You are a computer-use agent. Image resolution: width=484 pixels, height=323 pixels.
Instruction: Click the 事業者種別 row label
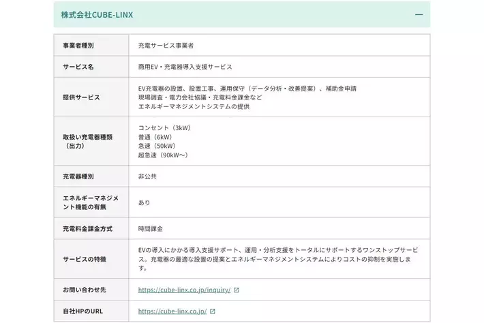click(78, 45)
